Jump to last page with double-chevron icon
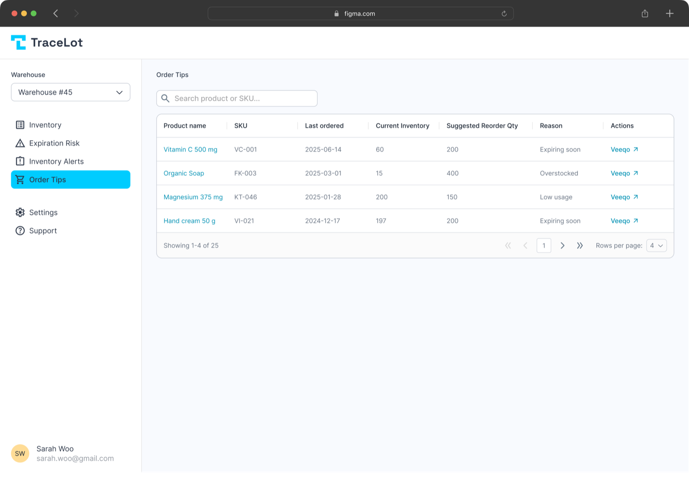This screenshot has width=689, height=490. (x=580, y=245)
